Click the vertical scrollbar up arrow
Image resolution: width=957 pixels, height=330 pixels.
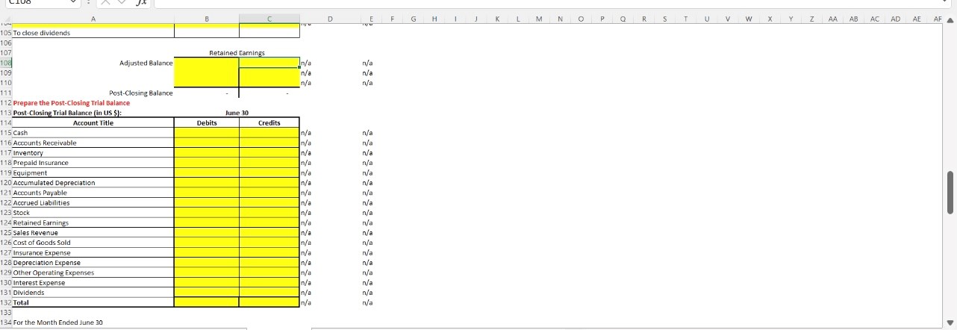[950, 19]
